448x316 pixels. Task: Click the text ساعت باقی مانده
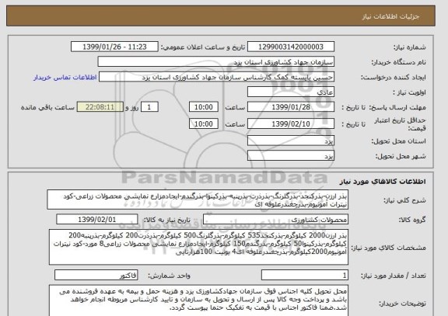(x=47, y=107)
